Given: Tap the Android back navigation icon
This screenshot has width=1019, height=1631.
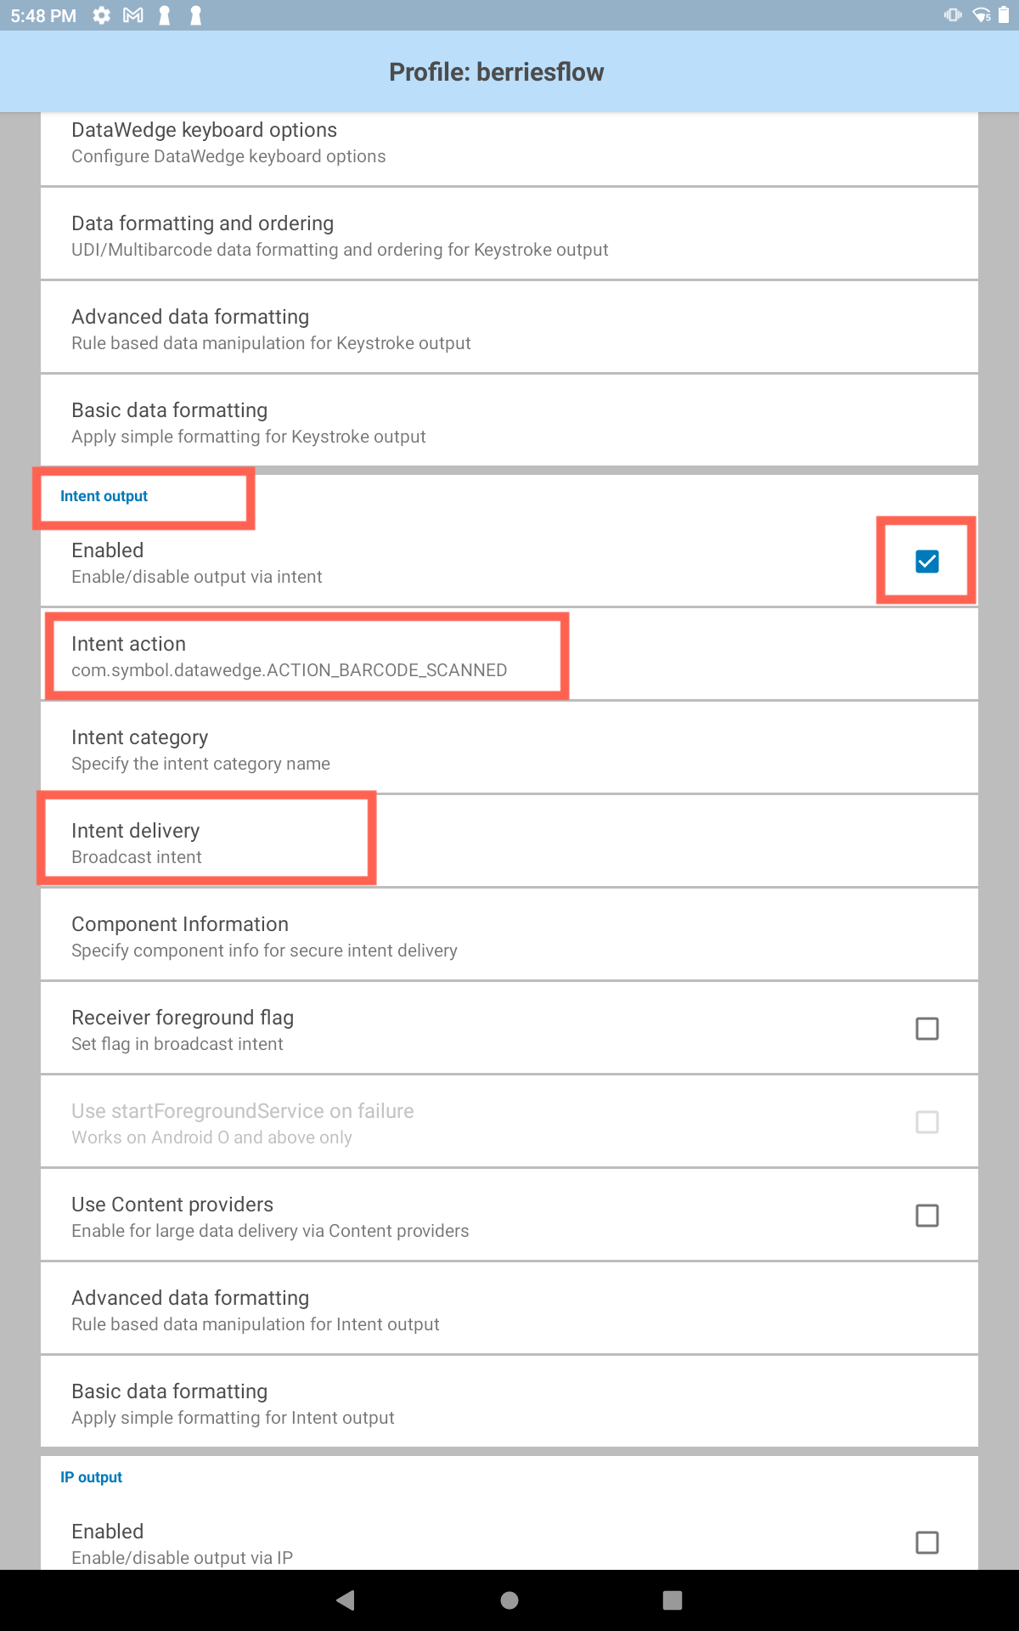Looking at the screenshot, I should pyautogui.click(x=346, y=1600).
